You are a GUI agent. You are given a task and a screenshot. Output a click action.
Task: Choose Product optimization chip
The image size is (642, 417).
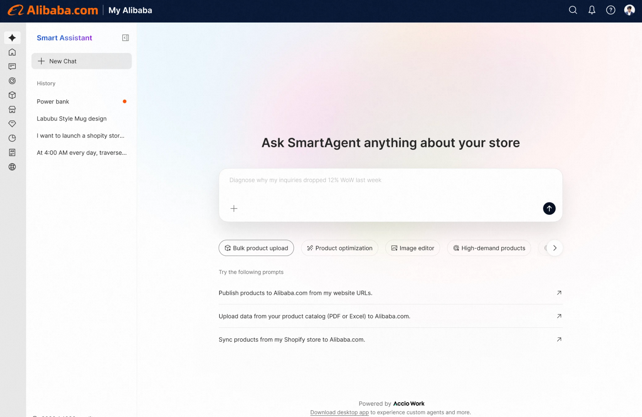click(340, 248)
